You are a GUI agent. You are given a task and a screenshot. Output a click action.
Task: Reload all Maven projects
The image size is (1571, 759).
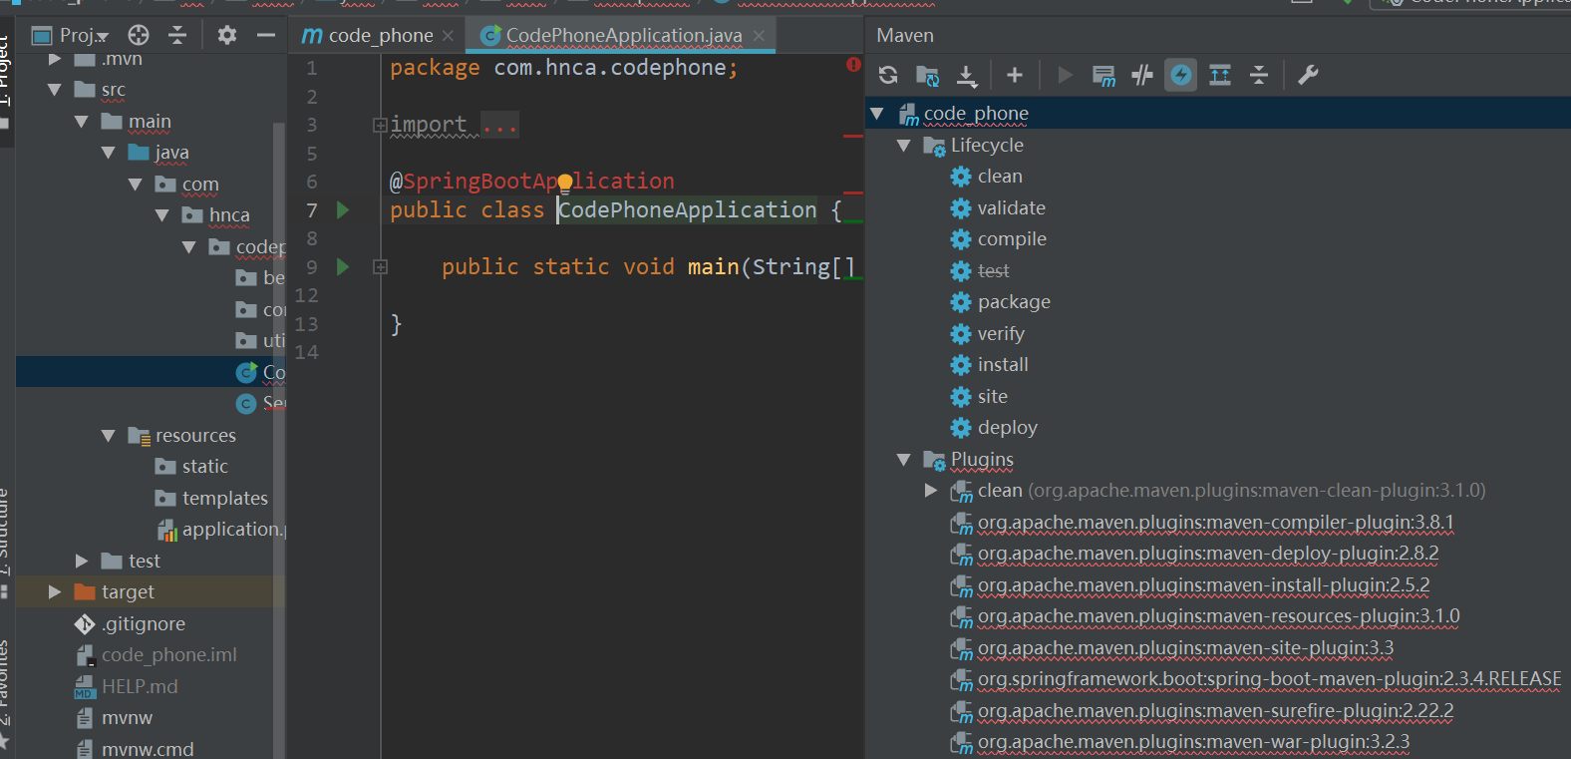click(x=888, y=75)
